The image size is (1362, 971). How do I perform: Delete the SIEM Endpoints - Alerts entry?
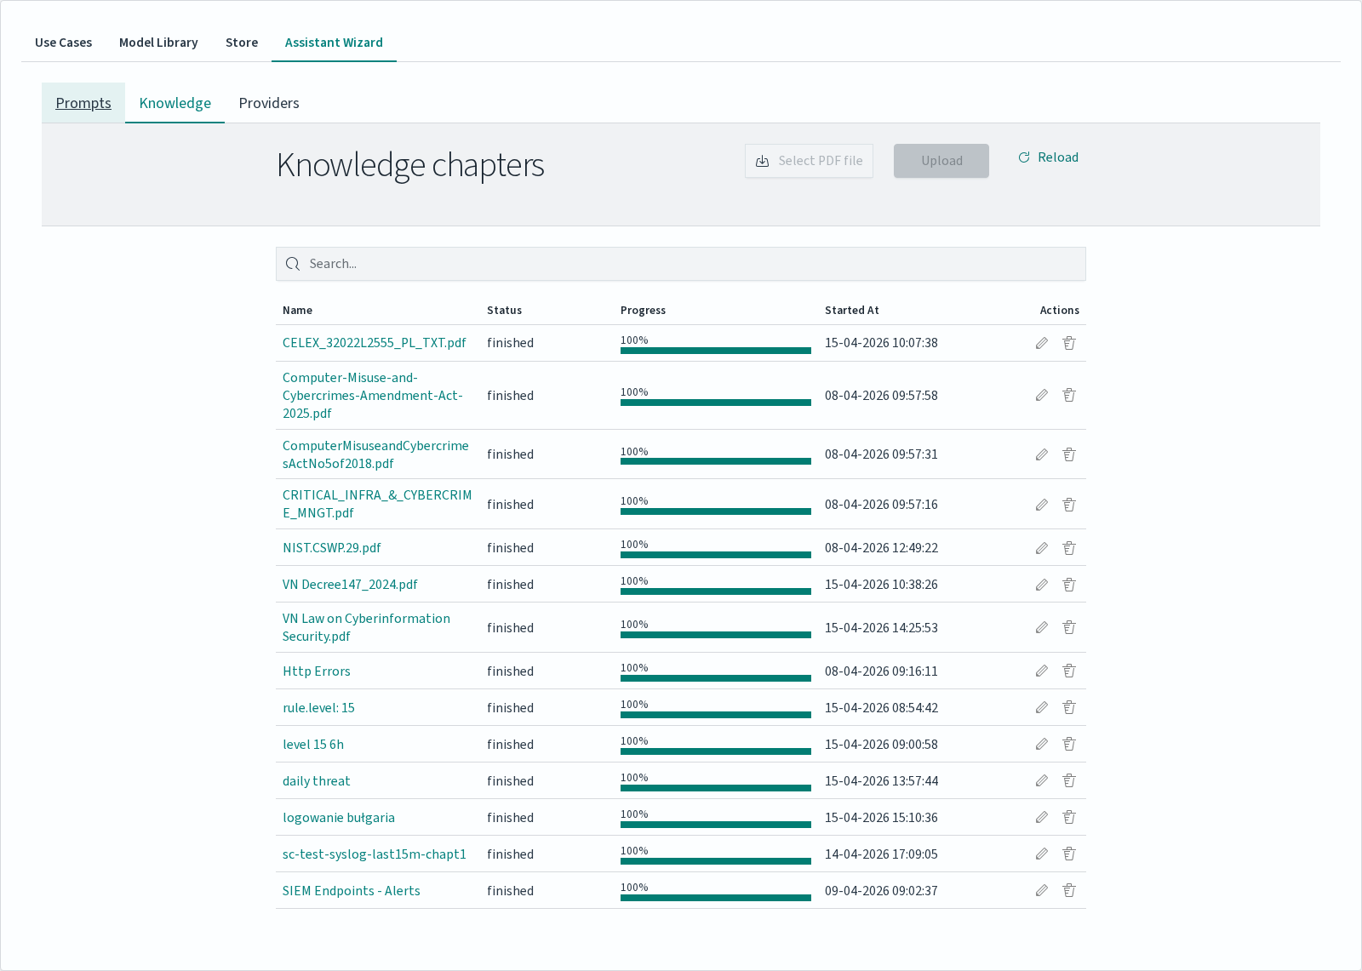point(1069,890)
